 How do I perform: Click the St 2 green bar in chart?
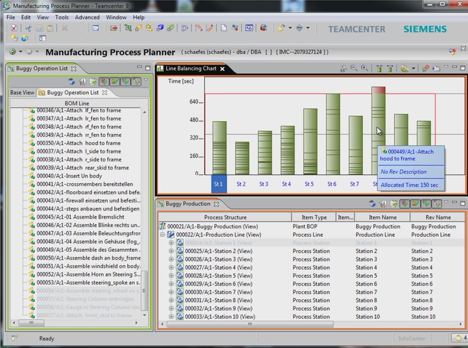(242, 158)
